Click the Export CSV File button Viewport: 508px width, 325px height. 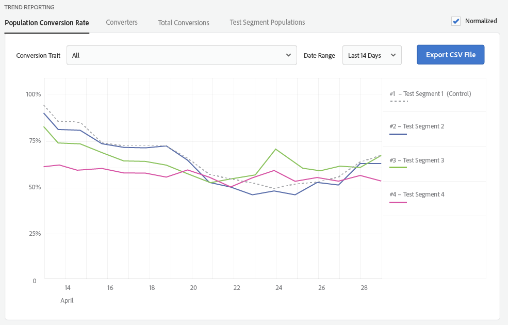[x=450, y=55]
